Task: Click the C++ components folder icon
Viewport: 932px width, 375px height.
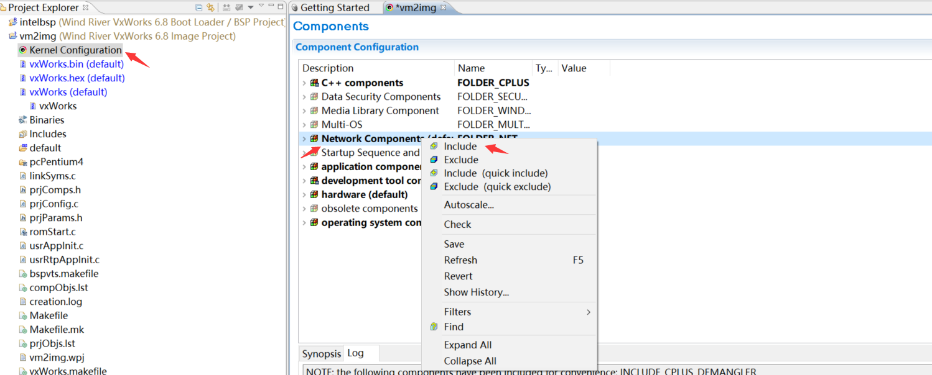Action: 314,83
